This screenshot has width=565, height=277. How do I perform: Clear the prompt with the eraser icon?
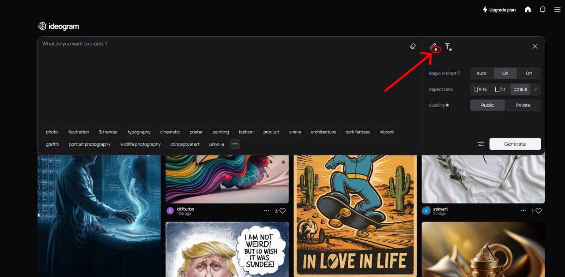point(413,46)
